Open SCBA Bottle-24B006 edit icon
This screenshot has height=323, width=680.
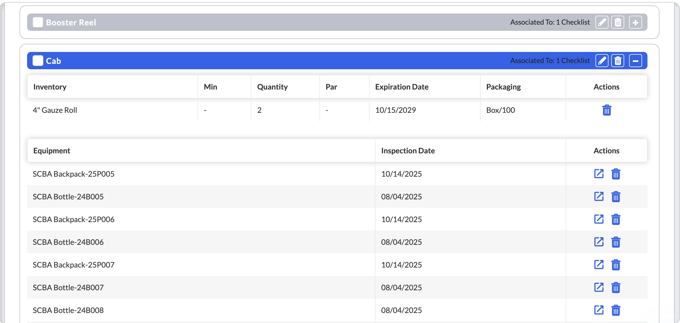599,242
